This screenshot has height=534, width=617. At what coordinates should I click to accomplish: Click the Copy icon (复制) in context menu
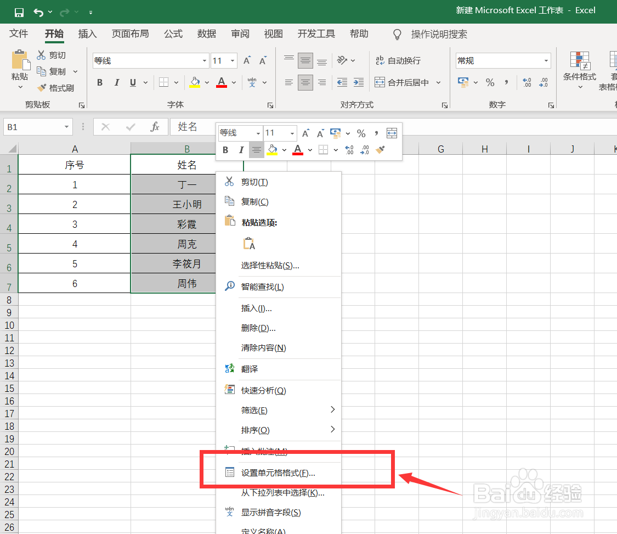pyautogui.click(x=229, y=201)
